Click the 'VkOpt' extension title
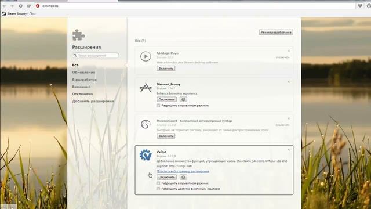The height and width of the screenshot is (209, 371). tap(161, 152)
